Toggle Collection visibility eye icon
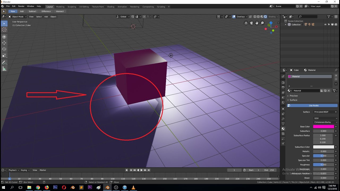This screenshot has width=340, height=191. (x=325, y=24)
